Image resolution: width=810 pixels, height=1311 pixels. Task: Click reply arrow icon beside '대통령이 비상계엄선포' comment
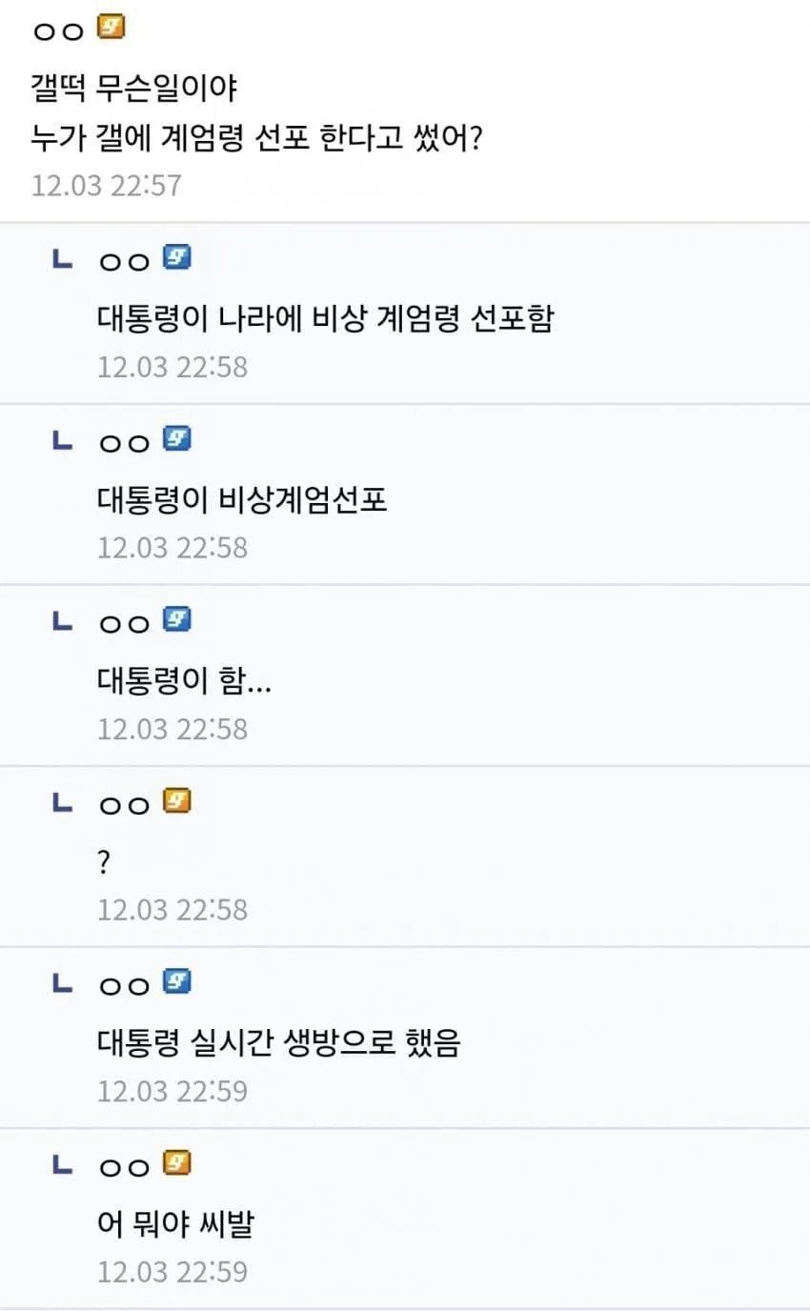(x=62, y=440)
